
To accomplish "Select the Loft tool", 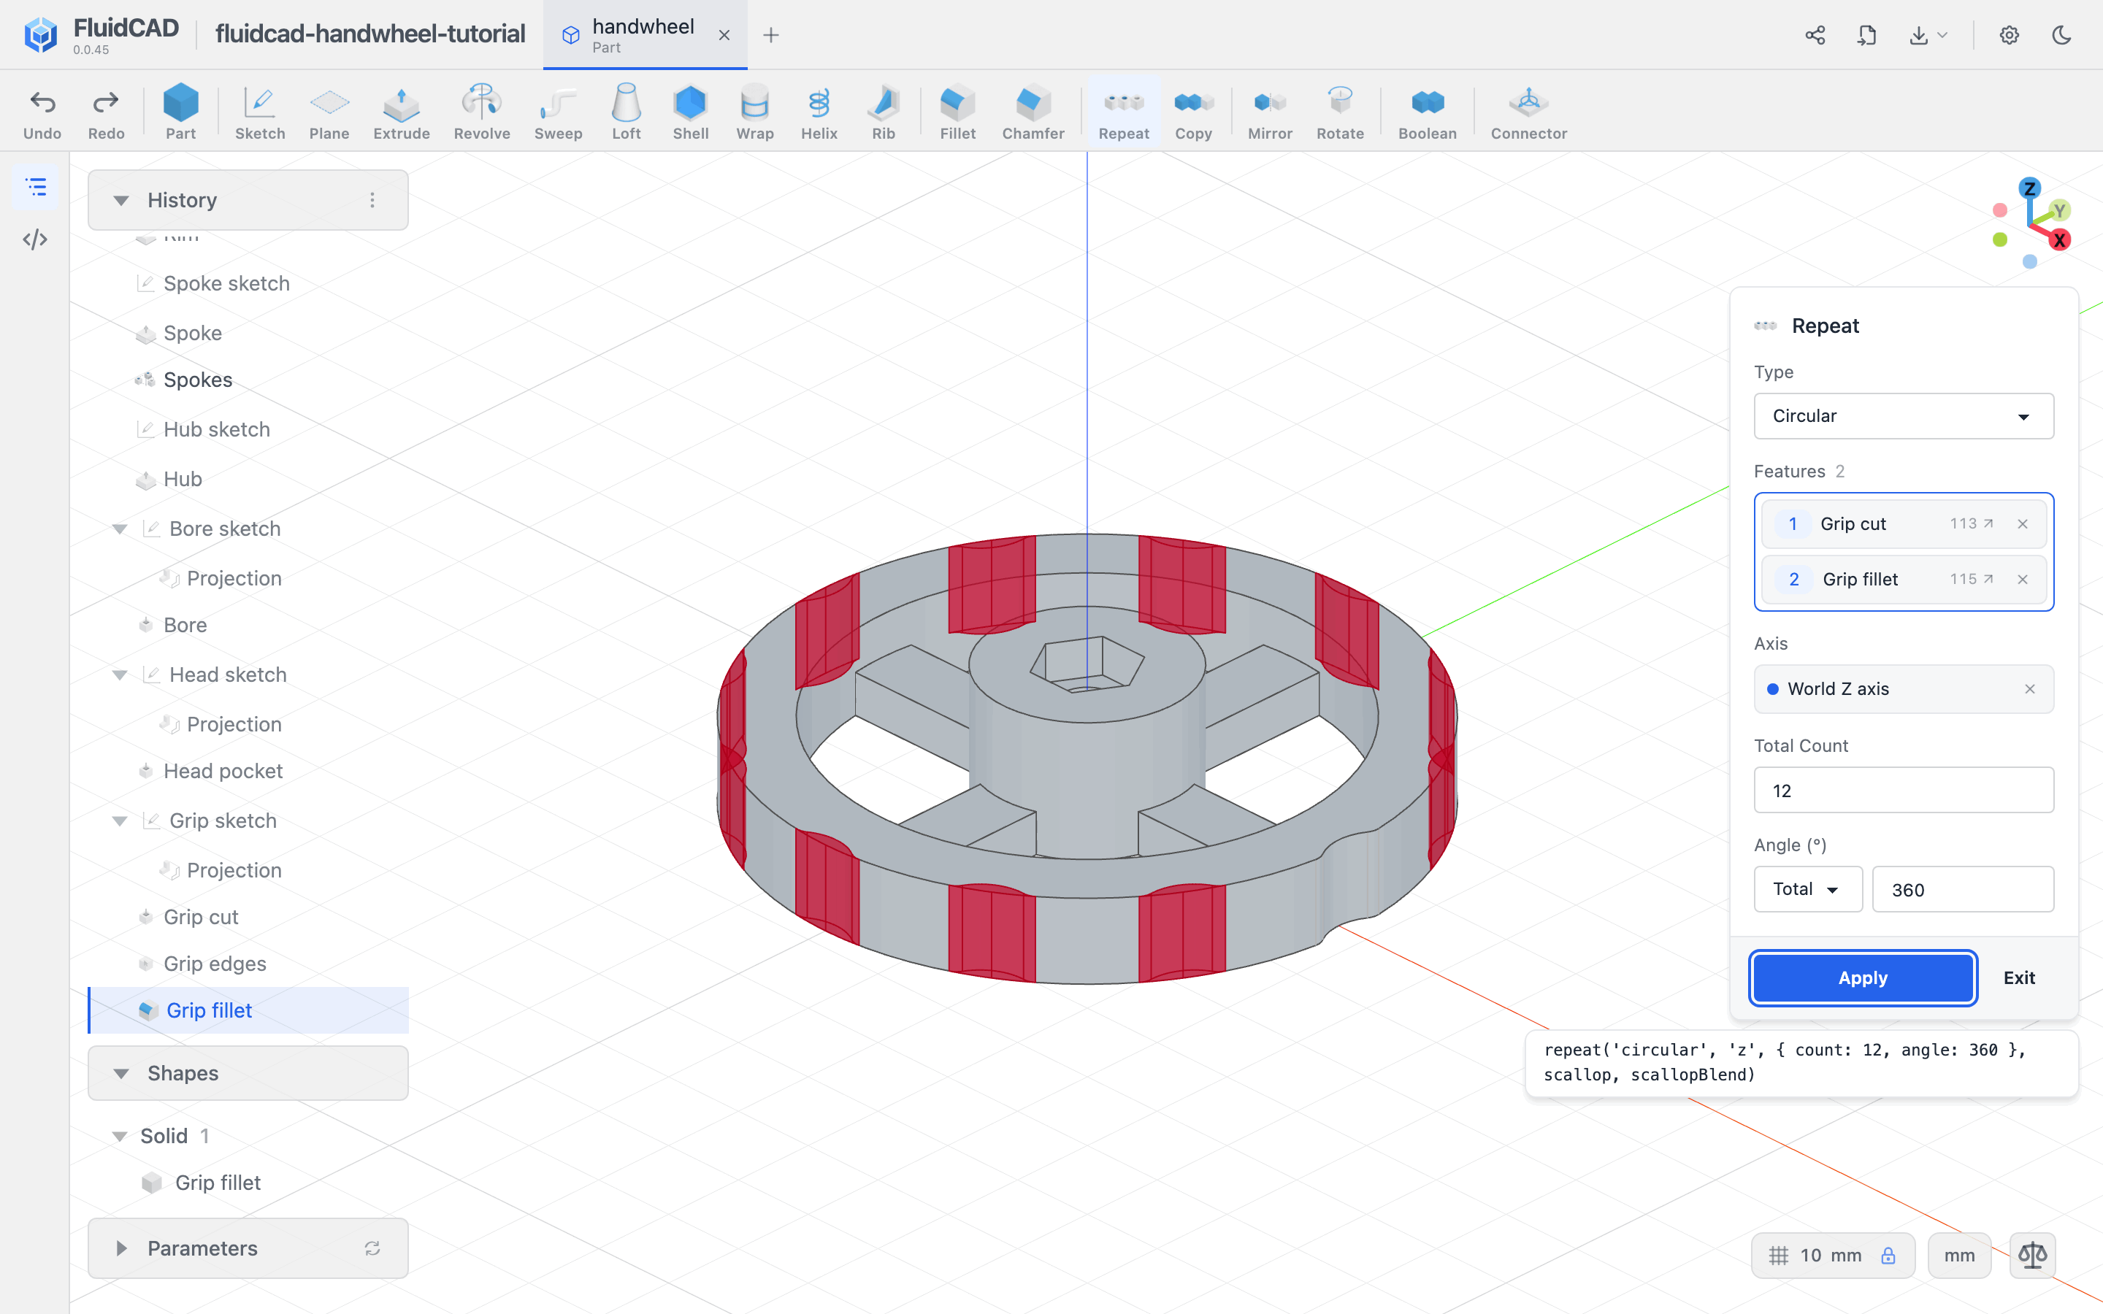I will (x=626, y=112).
